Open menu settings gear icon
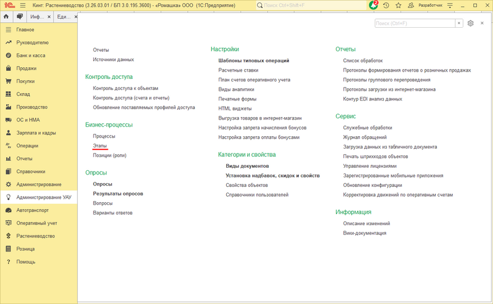 [x=470, y=23]
